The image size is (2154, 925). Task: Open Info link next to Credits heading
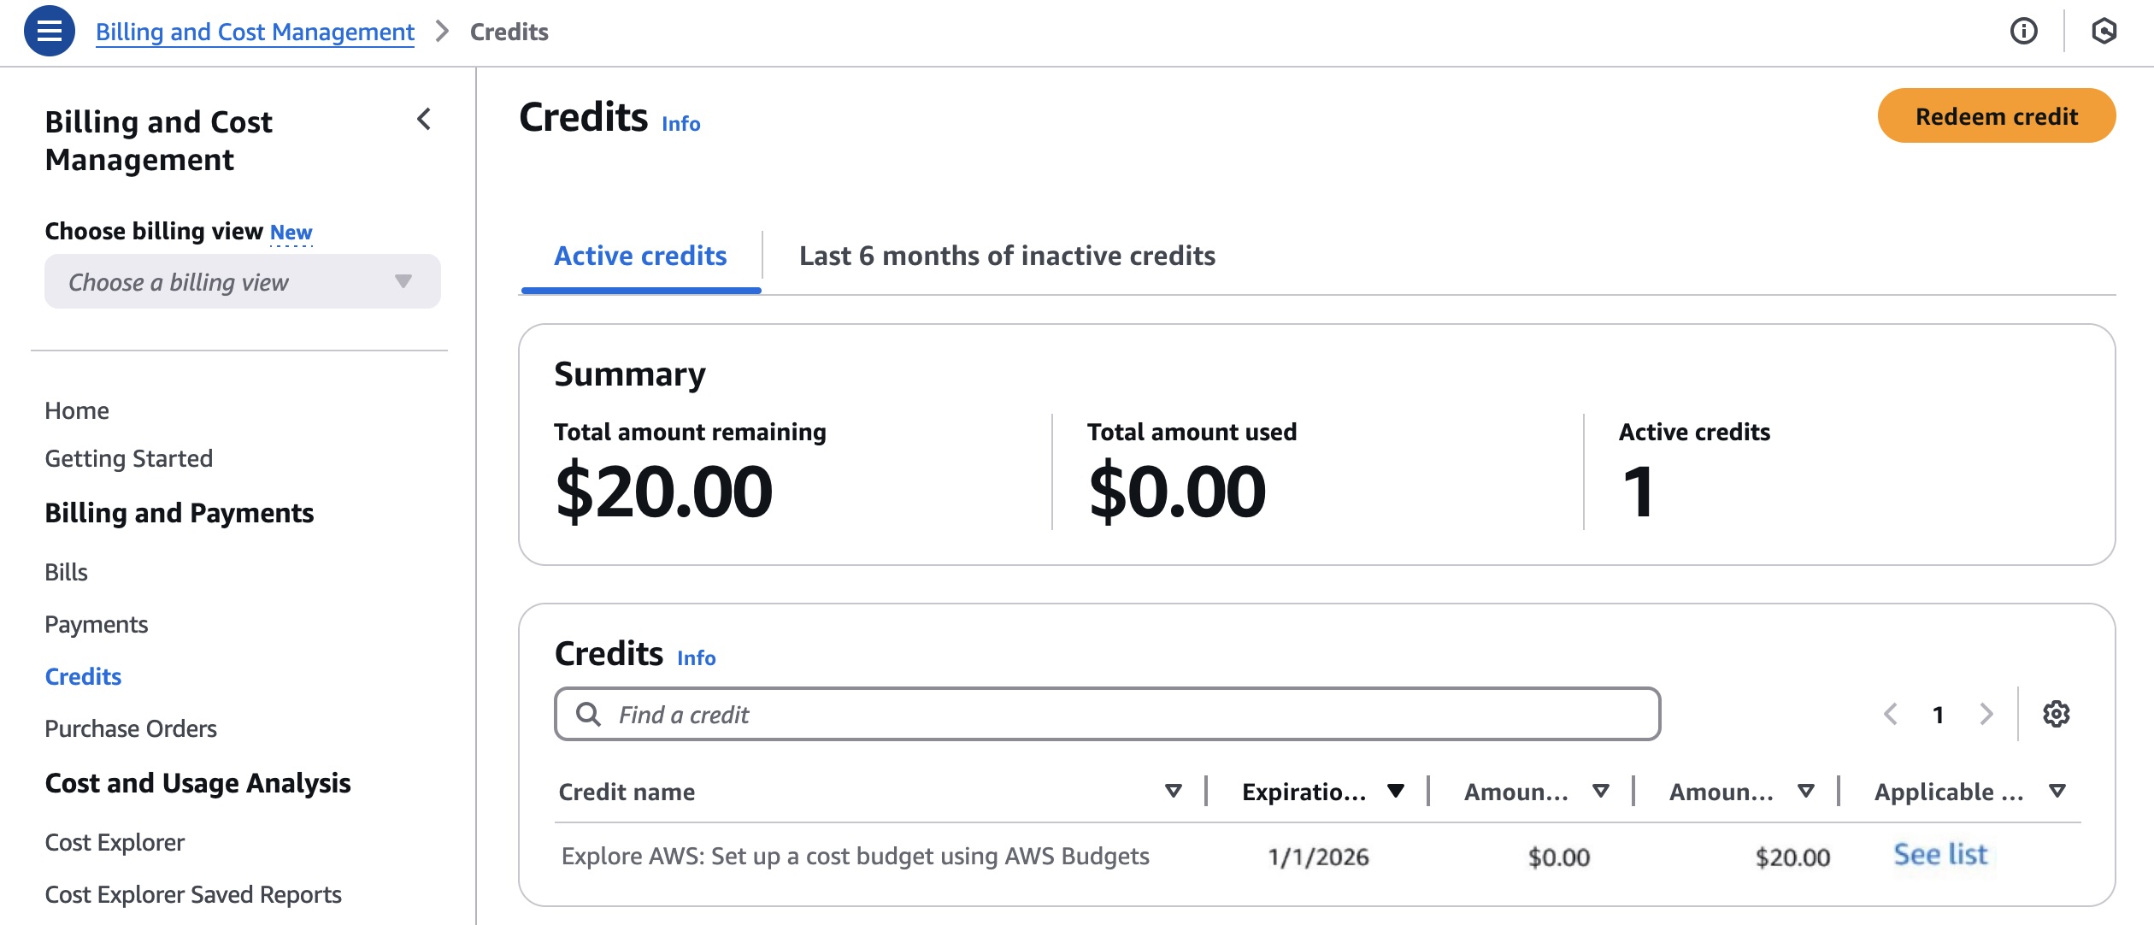680,124
